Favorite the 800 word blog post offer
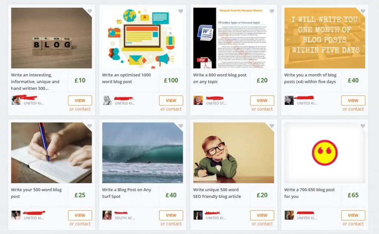379x234 pixels. click(x=272, y=11)
